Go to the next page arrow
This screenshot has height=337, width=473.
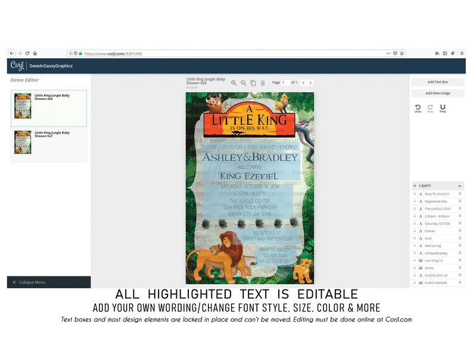[x=310, y=83]
